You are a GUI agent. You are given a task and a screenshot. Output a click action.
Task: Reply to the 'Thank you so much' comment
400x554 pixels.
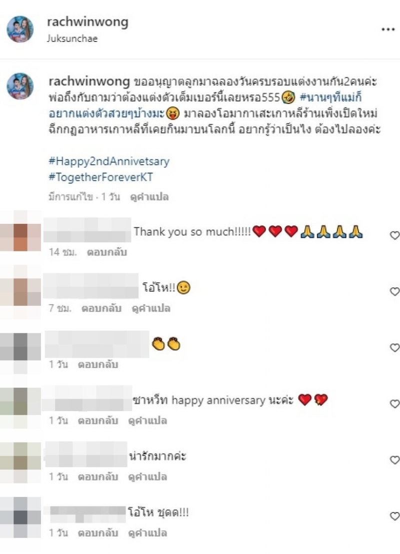107,252
